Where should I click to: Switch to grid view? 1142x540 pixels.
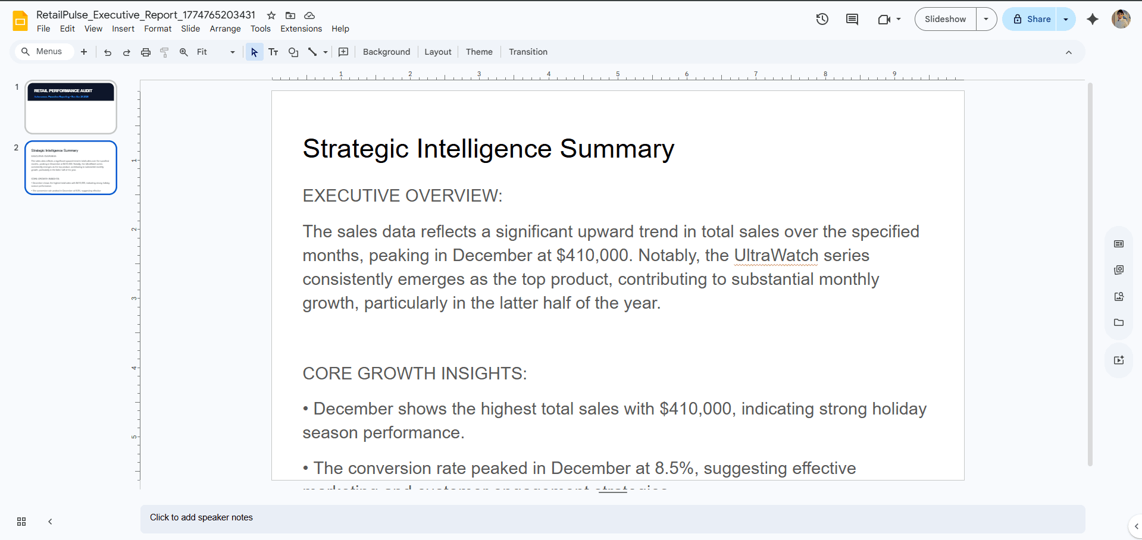[21, 522]
